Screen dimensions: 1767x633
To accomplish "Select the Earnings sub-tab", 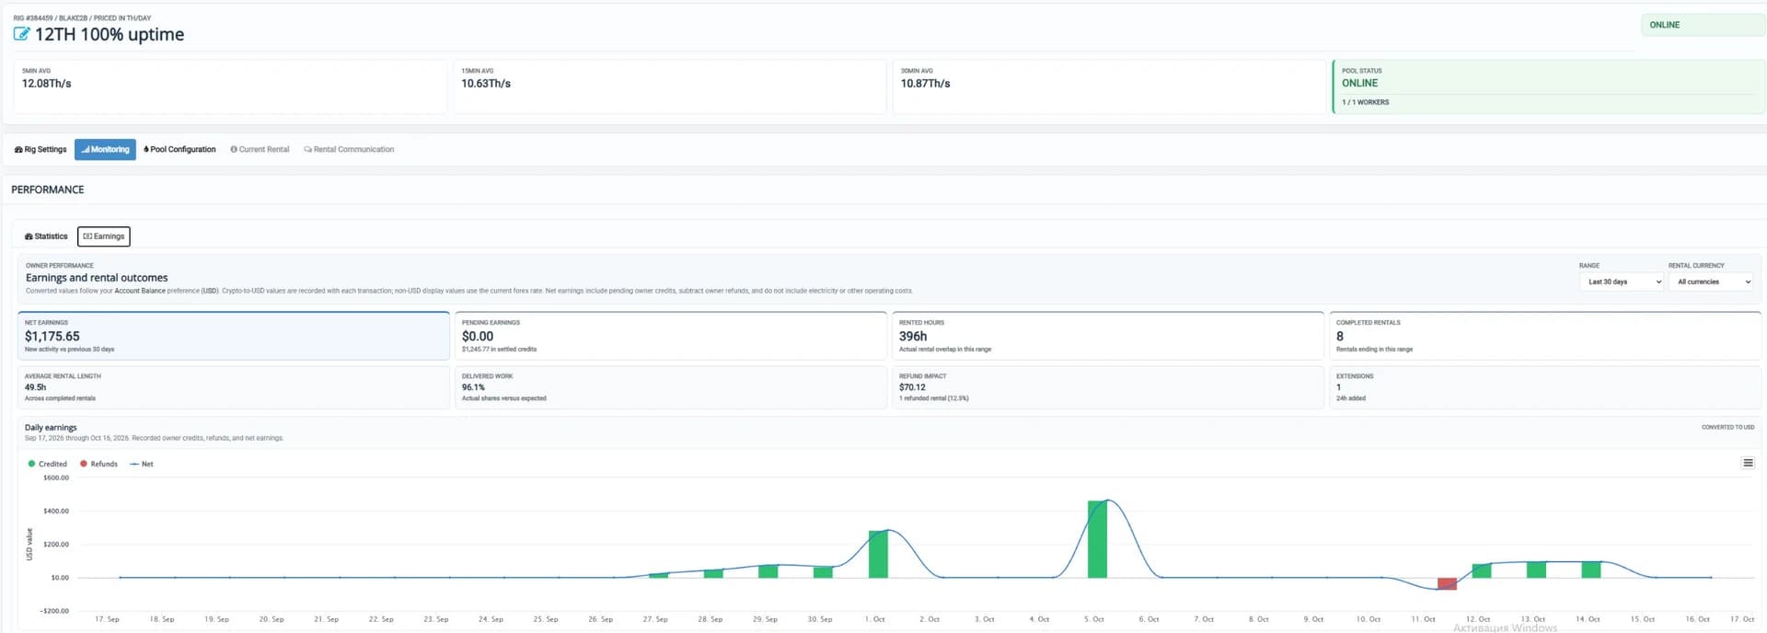I will [104, 236].
